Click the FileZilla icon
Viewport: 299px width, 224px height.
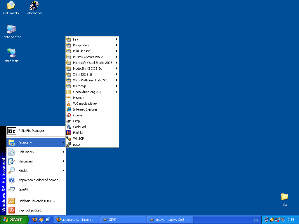69,133
